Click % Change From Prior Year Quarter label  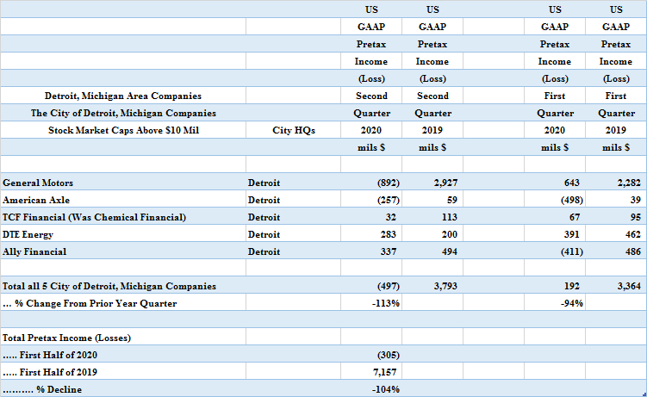click(x=90, y=303)
